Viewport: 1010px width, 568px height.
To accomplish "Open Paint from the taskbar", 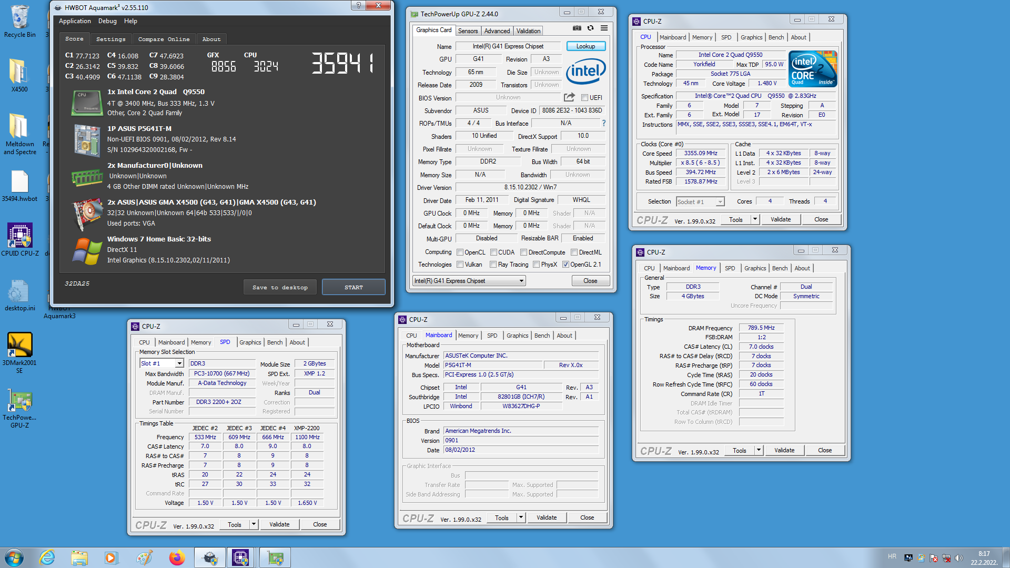I will [144, 557].
